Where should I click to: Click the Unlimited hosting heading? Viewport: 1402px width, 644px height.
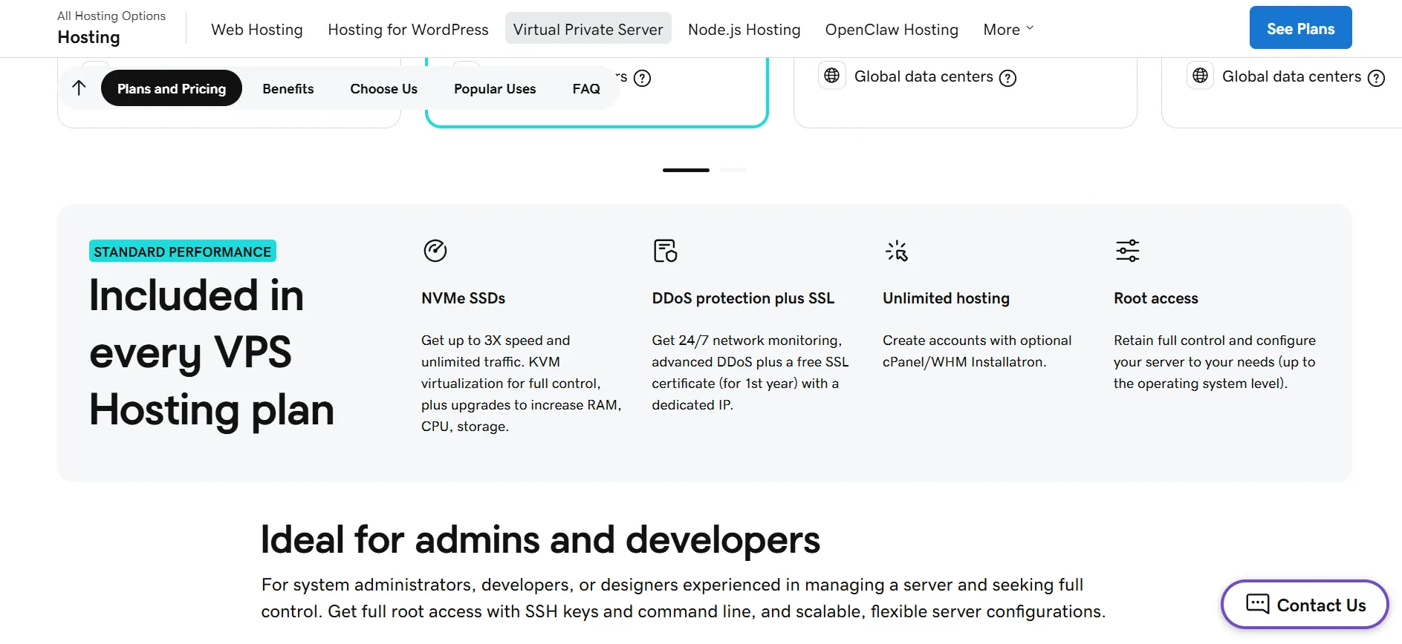pyautogui.click(x=946, y=298)
